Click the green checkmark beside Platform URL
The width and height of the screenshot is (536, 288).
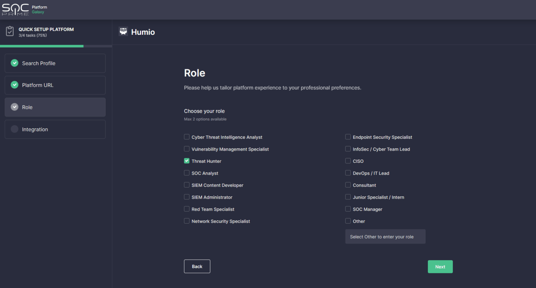coord(14,85)
